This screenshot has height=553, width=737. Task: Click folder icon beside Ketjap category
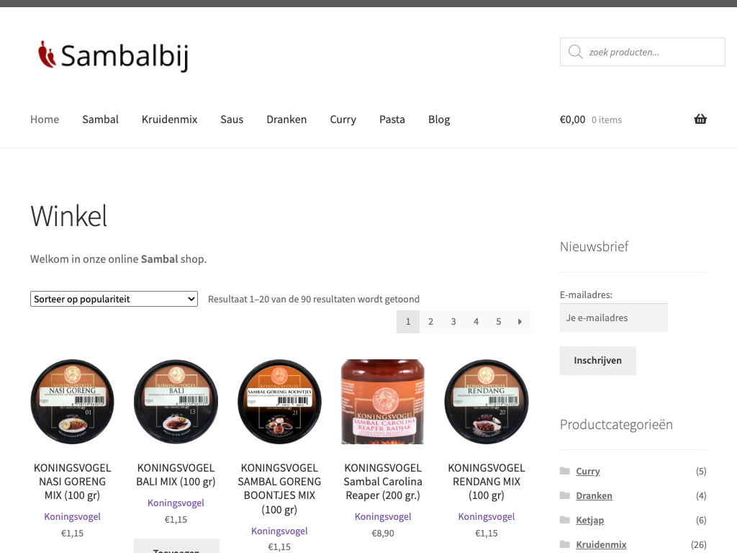coord(565,520)
